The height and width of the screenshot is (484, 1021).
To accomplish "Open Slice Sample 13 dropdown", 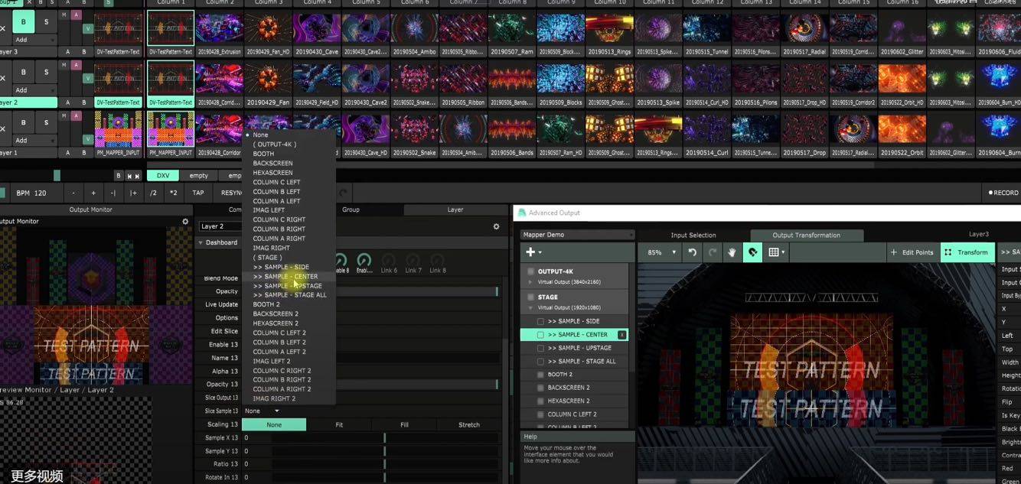I will [x=263, y=411].
